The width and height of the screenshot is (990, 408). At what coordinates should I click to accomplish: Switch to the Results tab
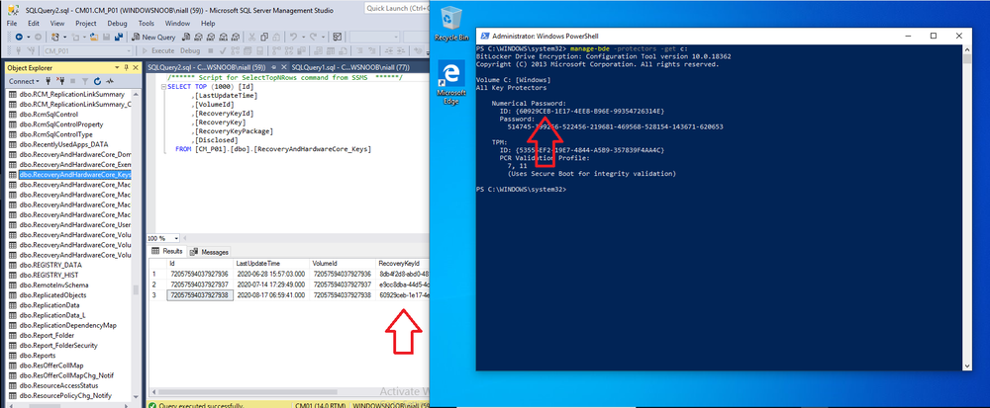(x=167, y=251)
